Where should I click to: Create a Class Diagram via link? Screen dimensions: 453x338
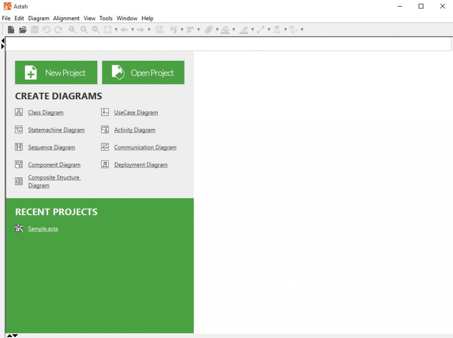click(46, 112)
